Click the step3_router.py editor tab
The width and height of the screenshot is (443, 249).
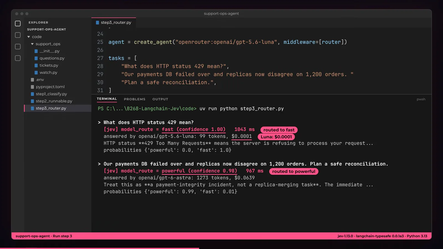tap(114, 22)
